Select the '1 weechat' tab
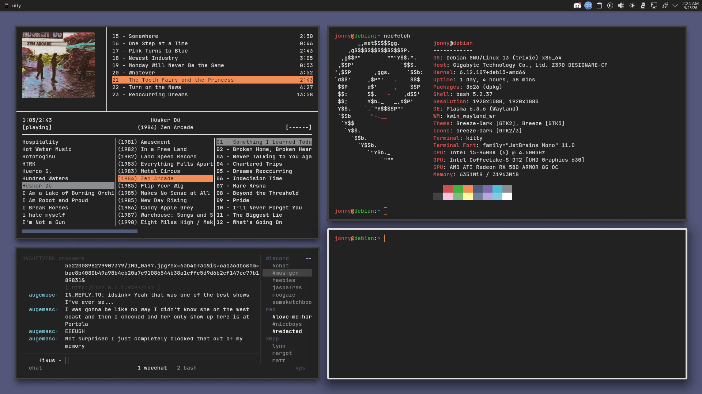This screenshot has width=702, height=394. [x=152, y=368]
